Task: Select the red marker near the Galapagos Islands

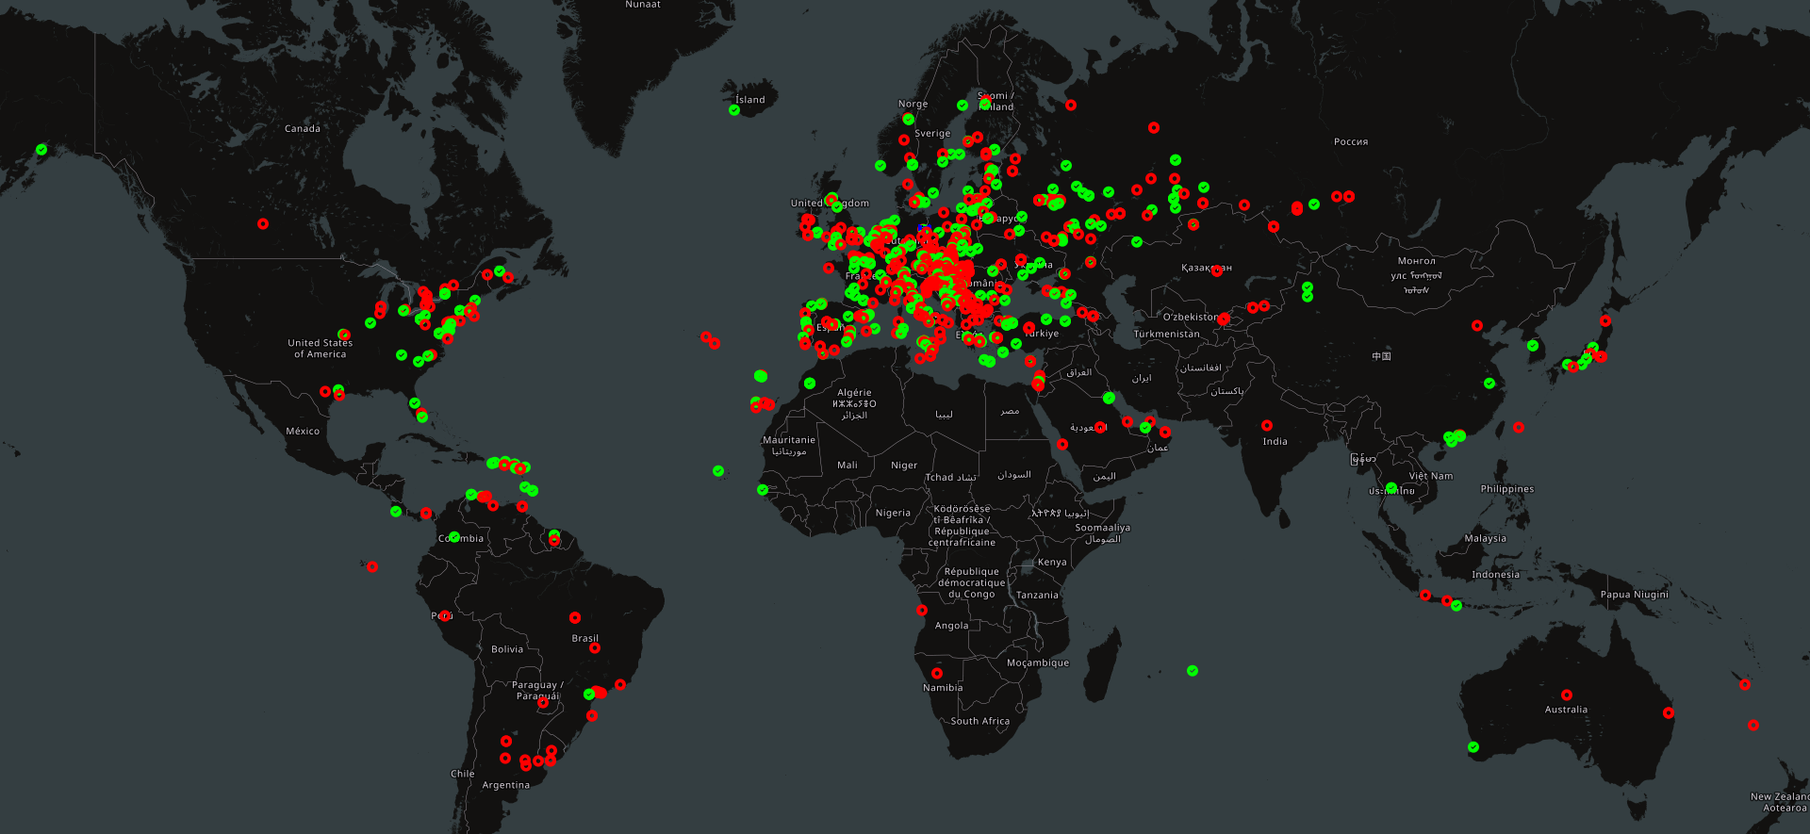Action: tap(372, 566)
